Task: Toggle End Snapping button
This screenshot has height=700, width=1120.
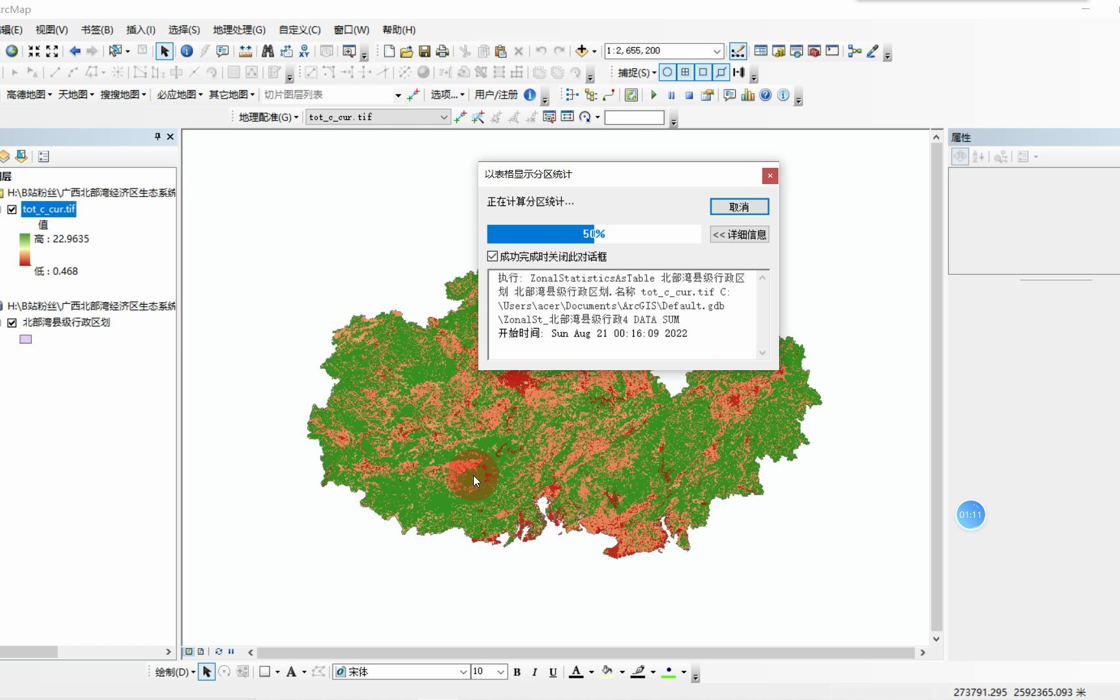Action: 685,73
